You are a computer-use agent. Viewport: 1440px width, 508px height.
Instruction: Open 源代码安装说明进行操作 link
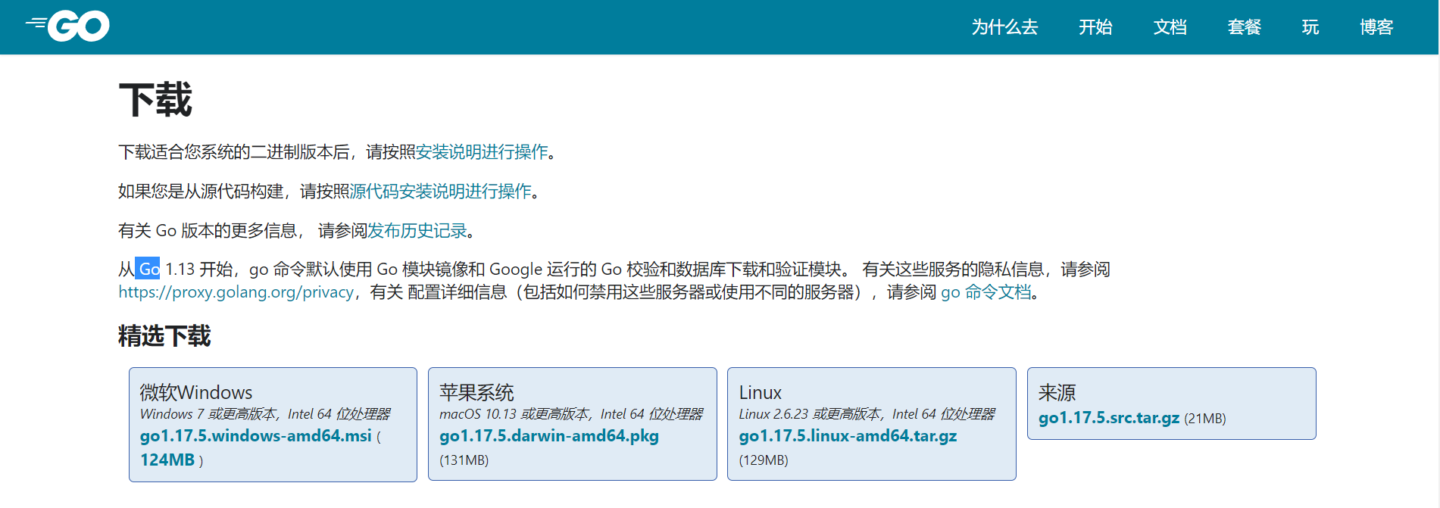tap(440, 192)
